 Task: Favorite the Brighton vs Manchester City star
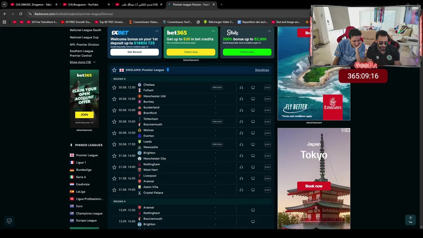pos(114,156)
